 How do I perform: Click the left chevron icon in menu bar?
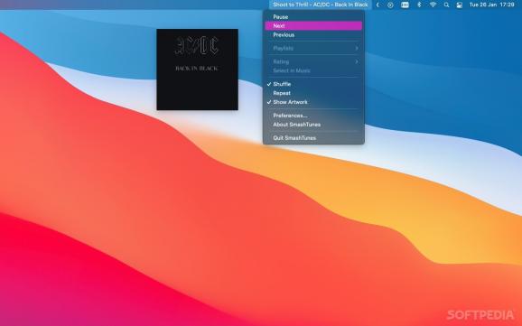tap(378, 5)
